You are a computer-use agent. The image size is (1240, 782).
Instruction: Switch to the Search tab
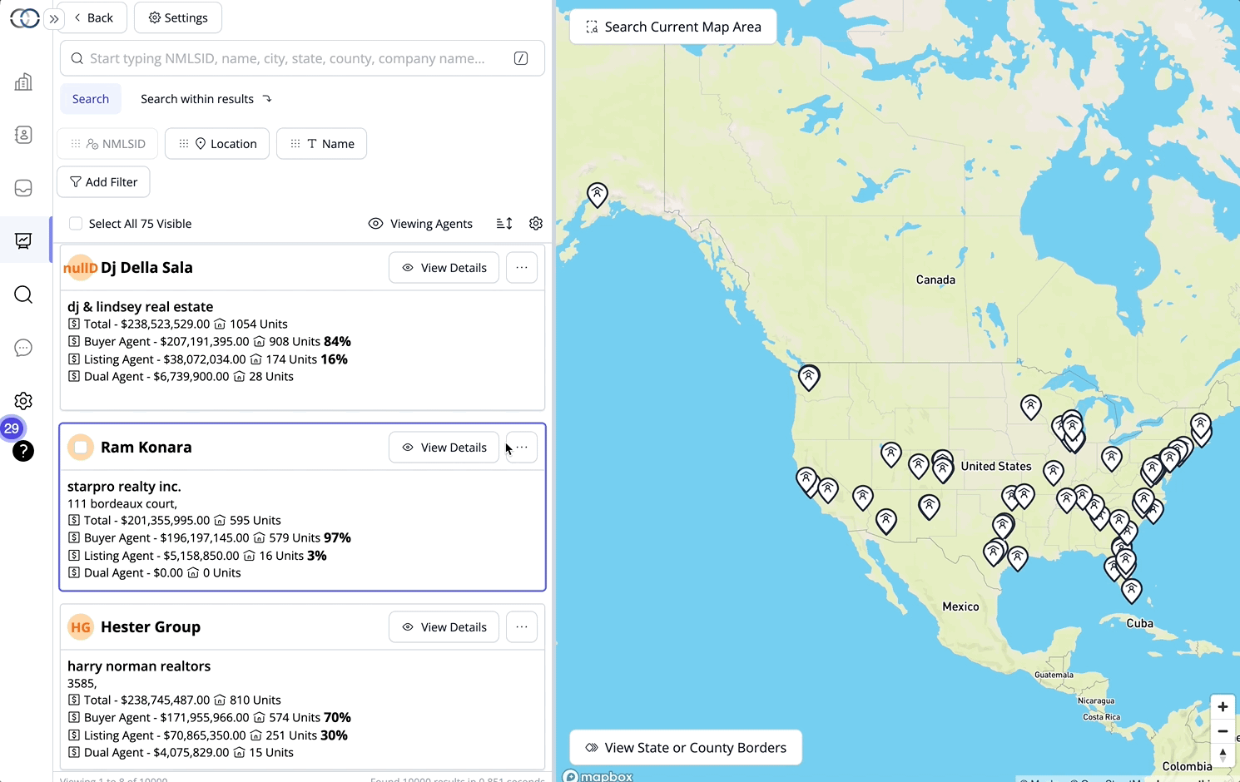(90, 98)
